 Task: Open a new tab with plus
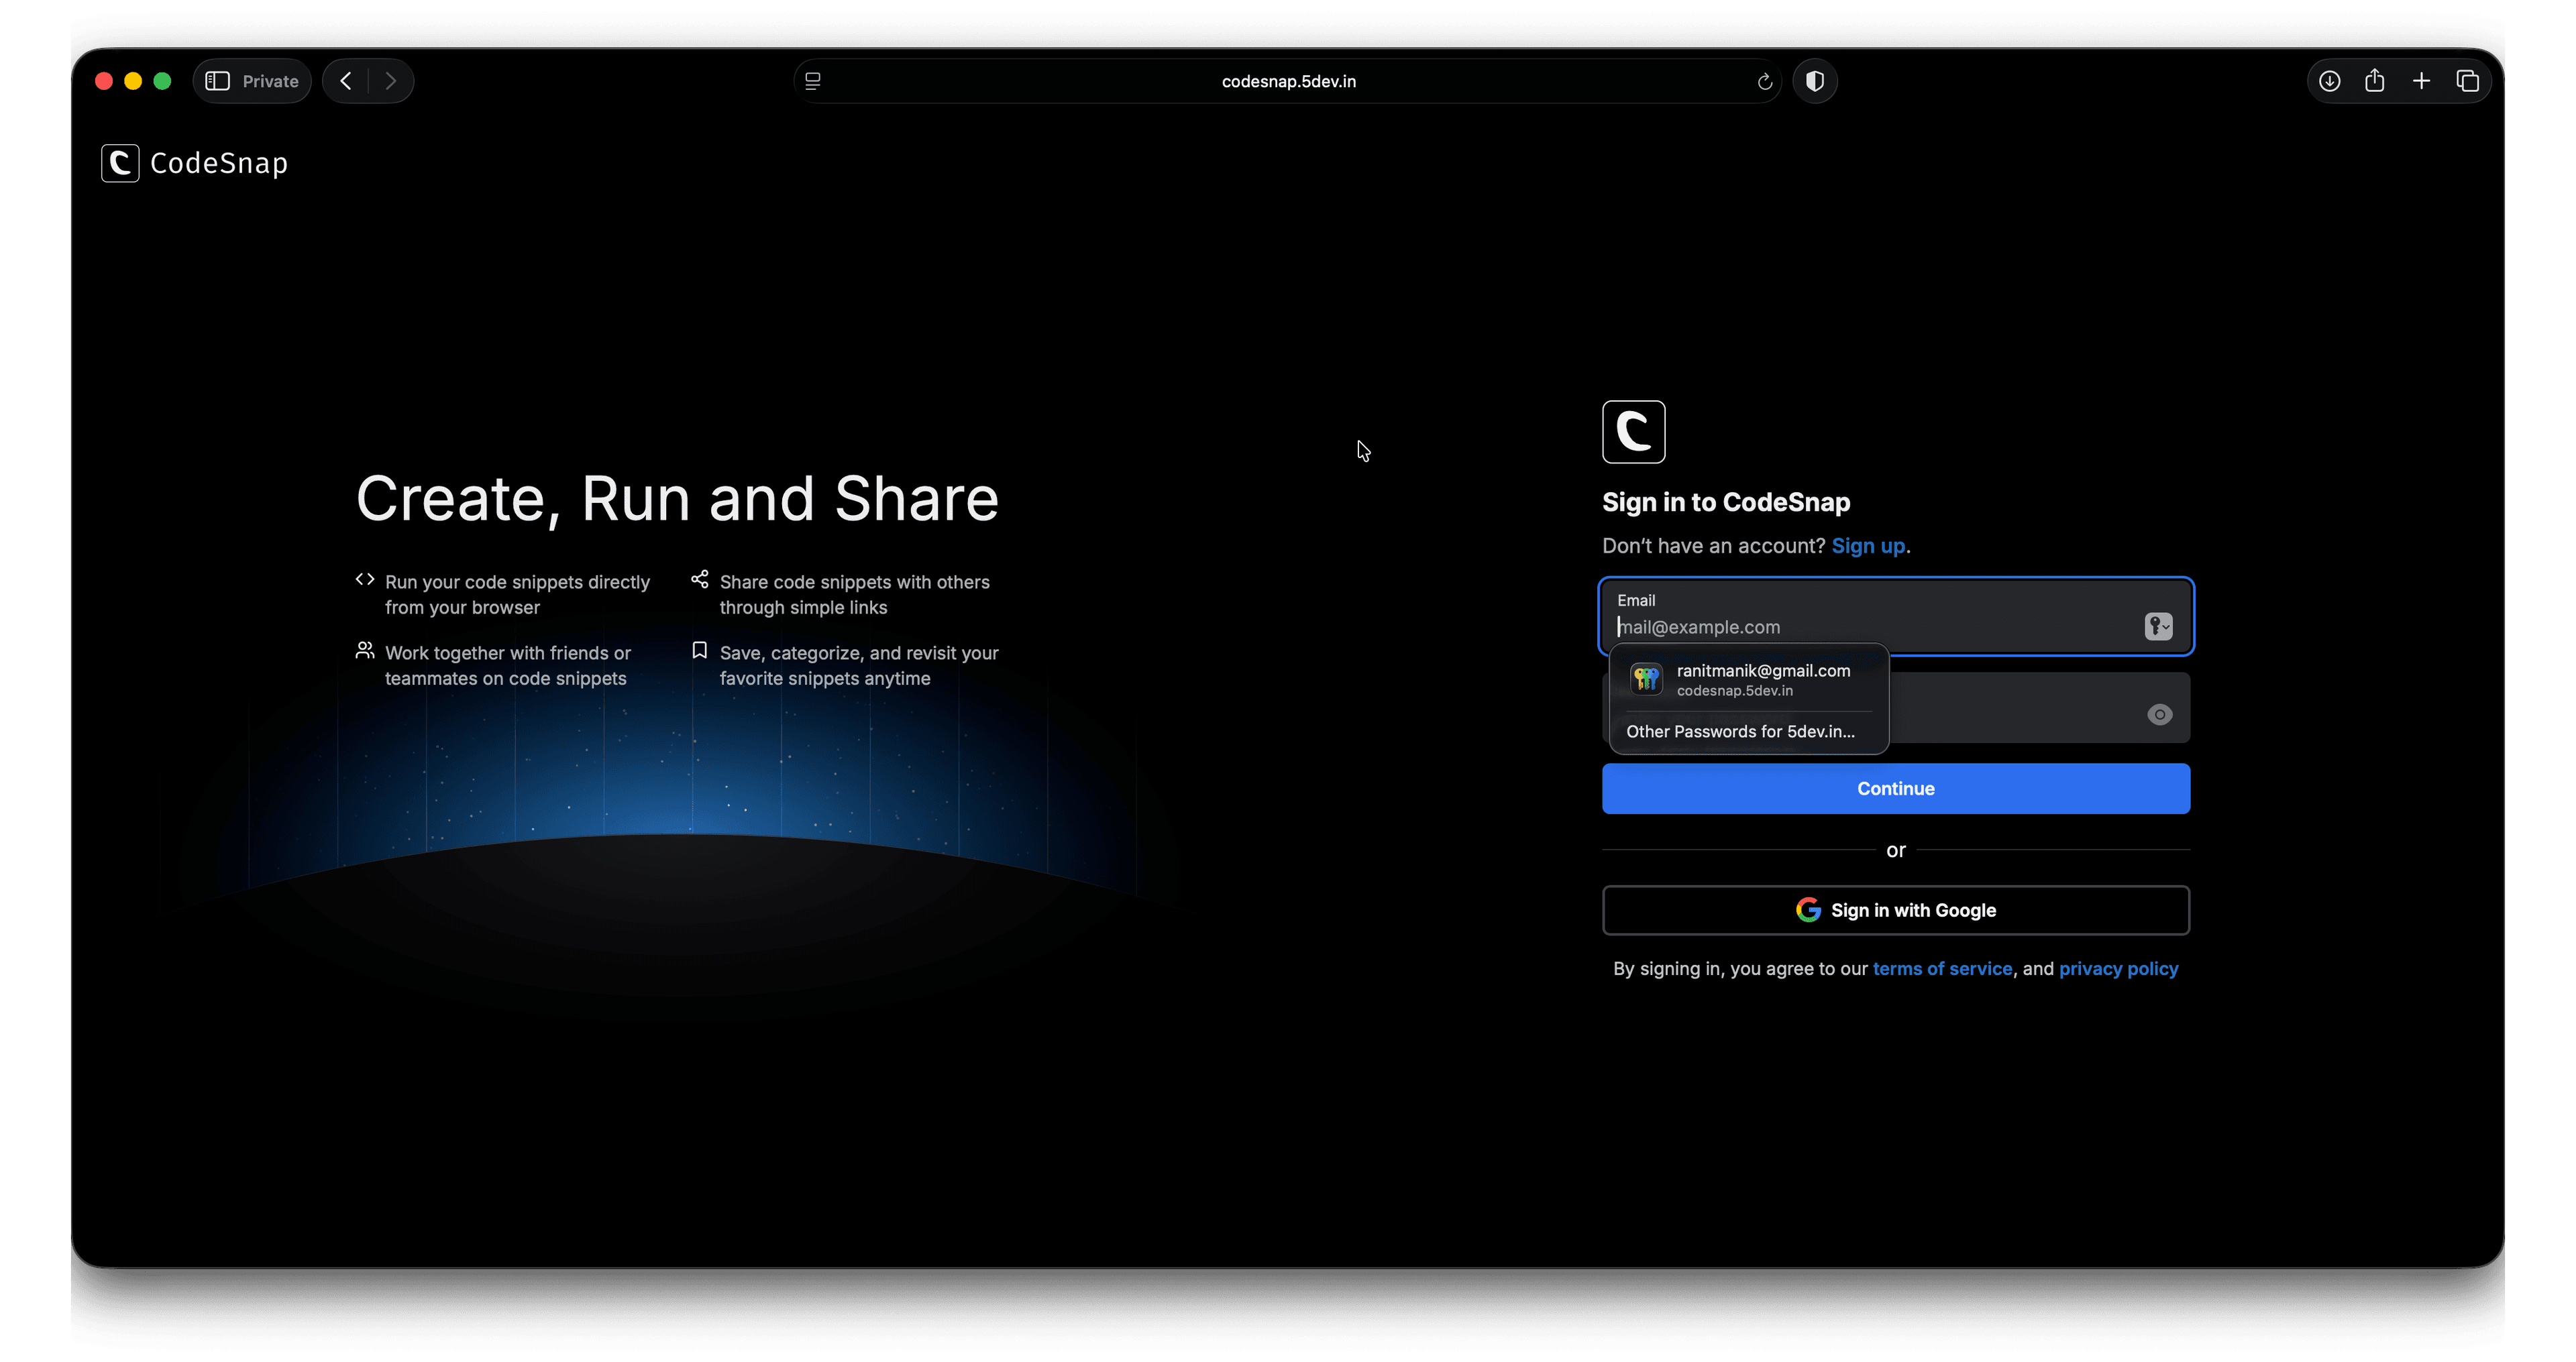pos(2421,81)
